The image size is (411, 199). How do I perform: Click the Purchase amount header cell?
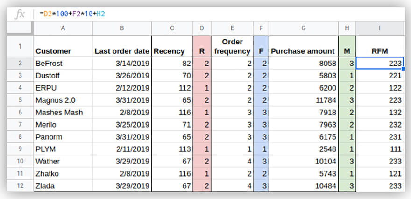coord(303,51)
